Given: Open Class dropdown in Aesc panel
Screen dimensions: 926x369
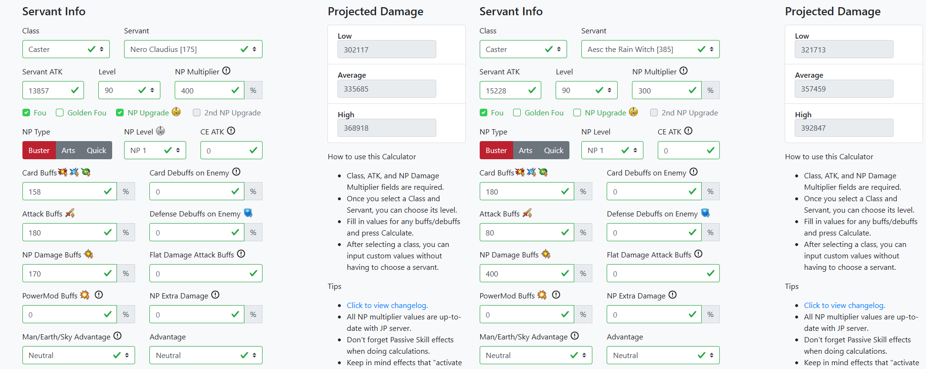Looking at the screenshot, I should click(523, 49).
